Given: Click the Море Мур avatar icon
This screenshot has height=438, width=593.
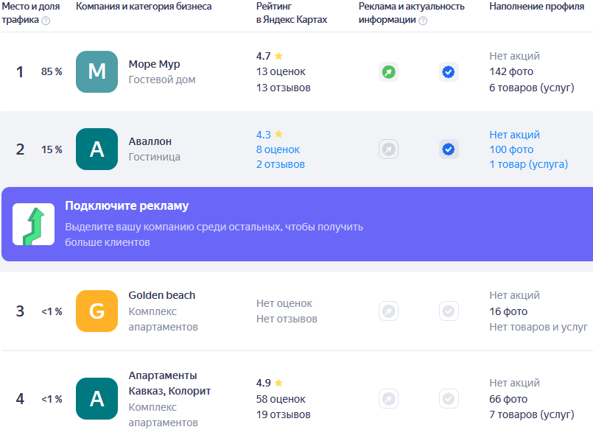Looking at the screenshot, I should (x=97, y=72).
